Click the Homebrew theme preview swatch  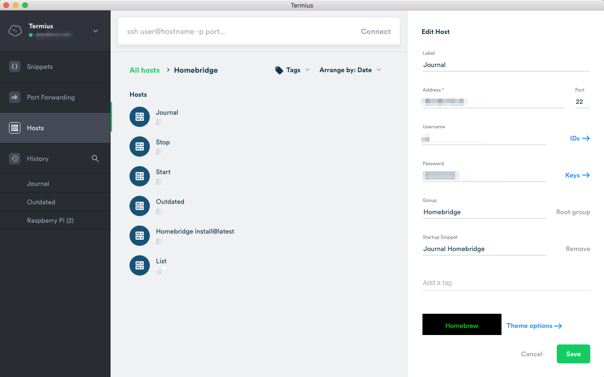coord(461,325)
